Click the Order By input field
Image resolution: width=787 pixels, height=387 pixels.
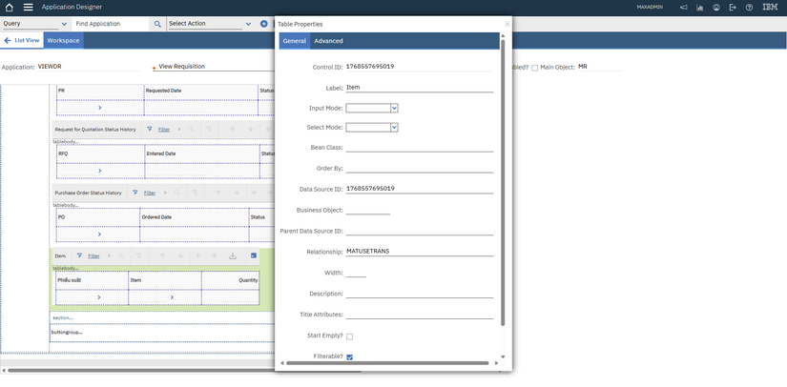(420, 169)
